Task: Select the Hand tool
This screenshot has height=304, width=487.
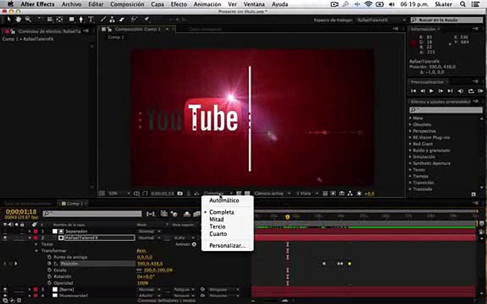Action: [x=18, y=19]
